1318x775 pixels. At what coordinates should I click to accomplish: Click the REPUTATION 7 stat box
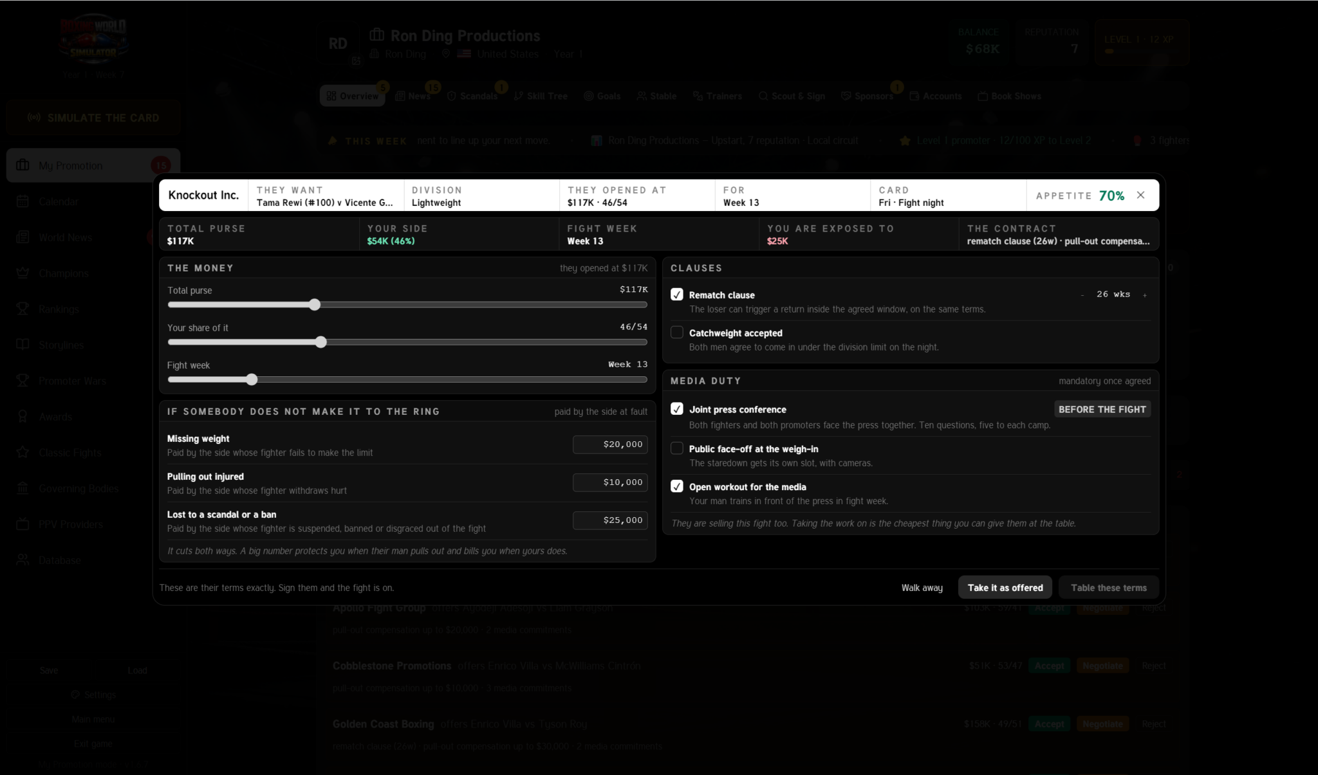tap(1053, 42)
